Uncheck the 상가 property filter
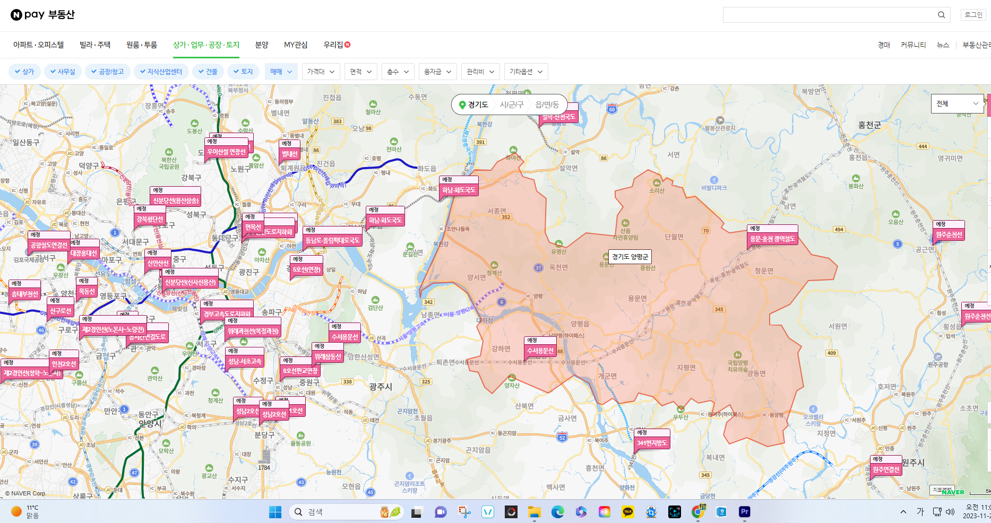 click(x=24, y=72)
